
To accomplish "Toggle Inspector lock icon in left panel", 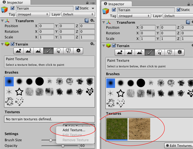I will click(87, 3).
